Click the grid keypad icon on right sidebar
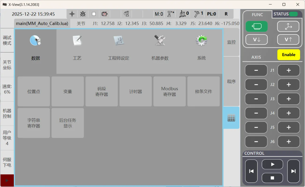Image resolution: width=305 pixels, height=187 pixels. (x=231, y=118)
